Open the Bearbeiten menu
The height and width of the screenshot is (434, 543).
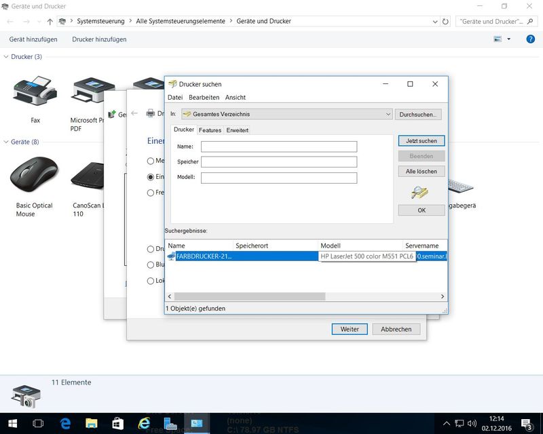coord(204,98)
